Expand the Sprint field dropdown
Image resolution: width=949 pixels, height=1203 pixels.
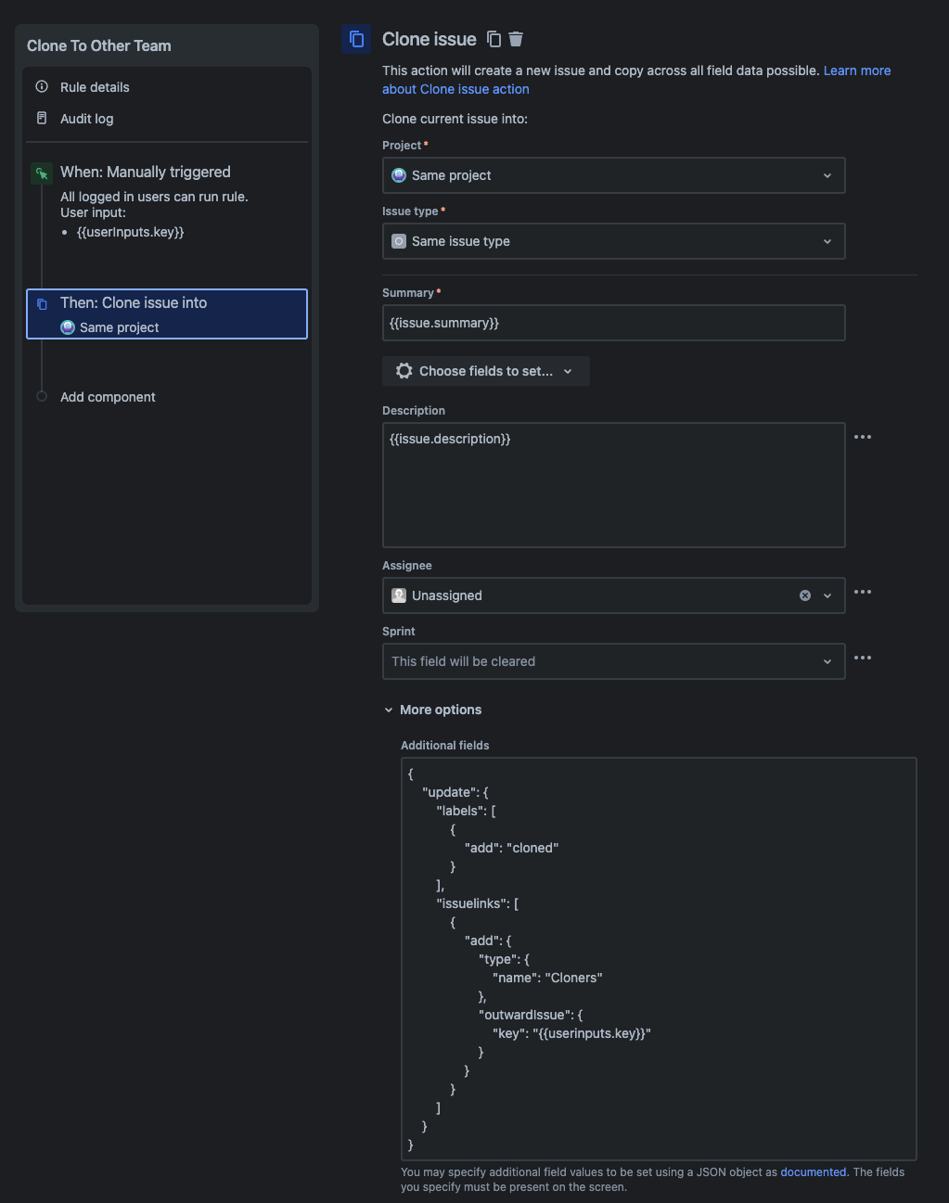(x=613, y=661)
